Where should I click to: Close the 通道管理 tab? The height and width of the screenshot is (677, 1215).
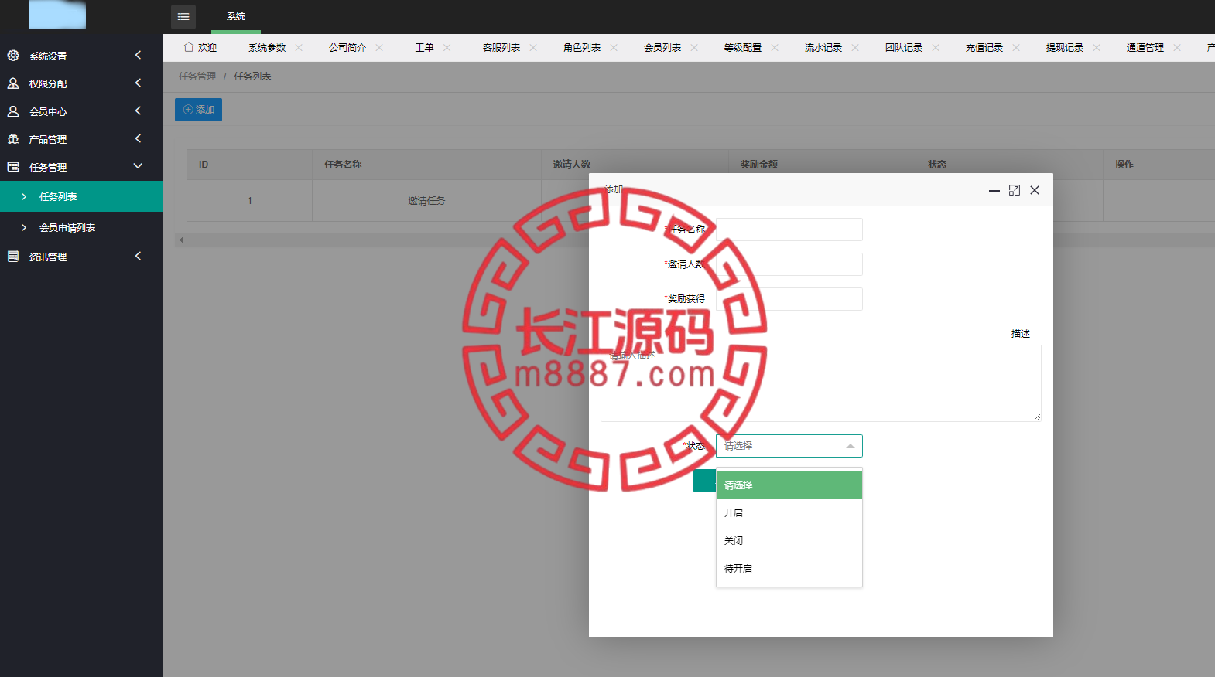(1177, 48)
